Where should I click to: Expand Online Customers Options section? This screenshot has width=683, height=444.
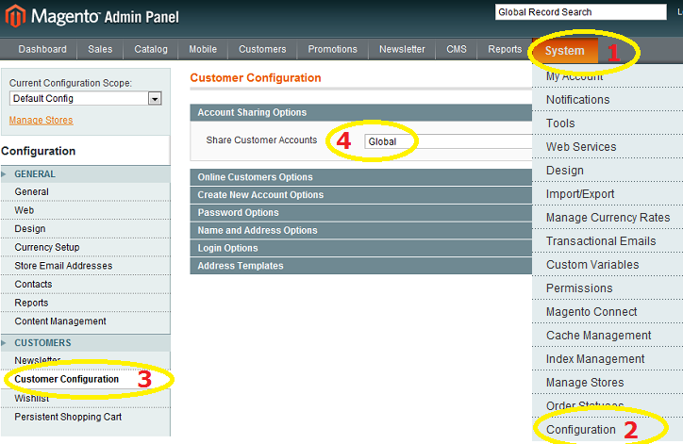(361, 177)
